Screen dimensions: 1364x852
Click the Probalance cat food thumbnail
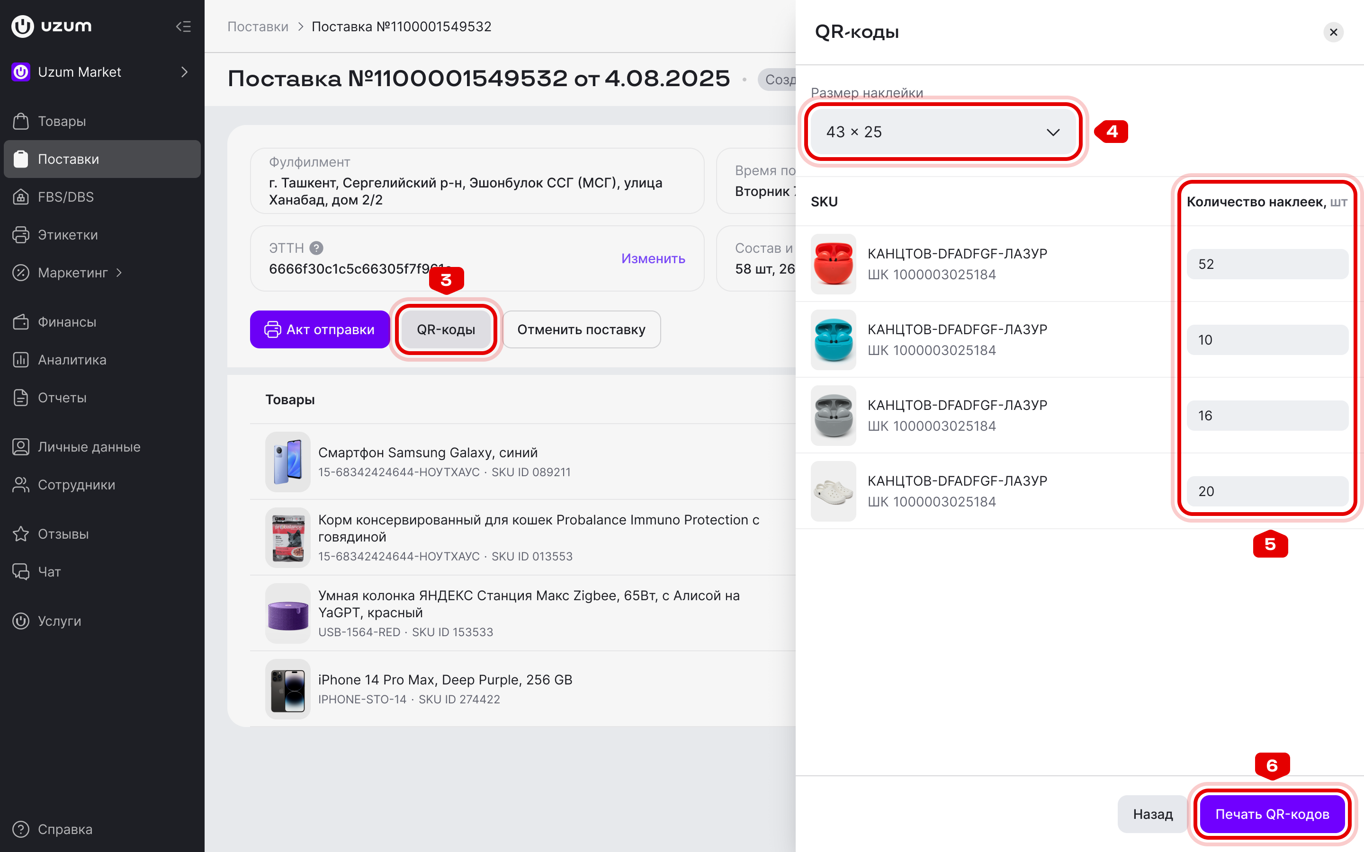point(287,537)
